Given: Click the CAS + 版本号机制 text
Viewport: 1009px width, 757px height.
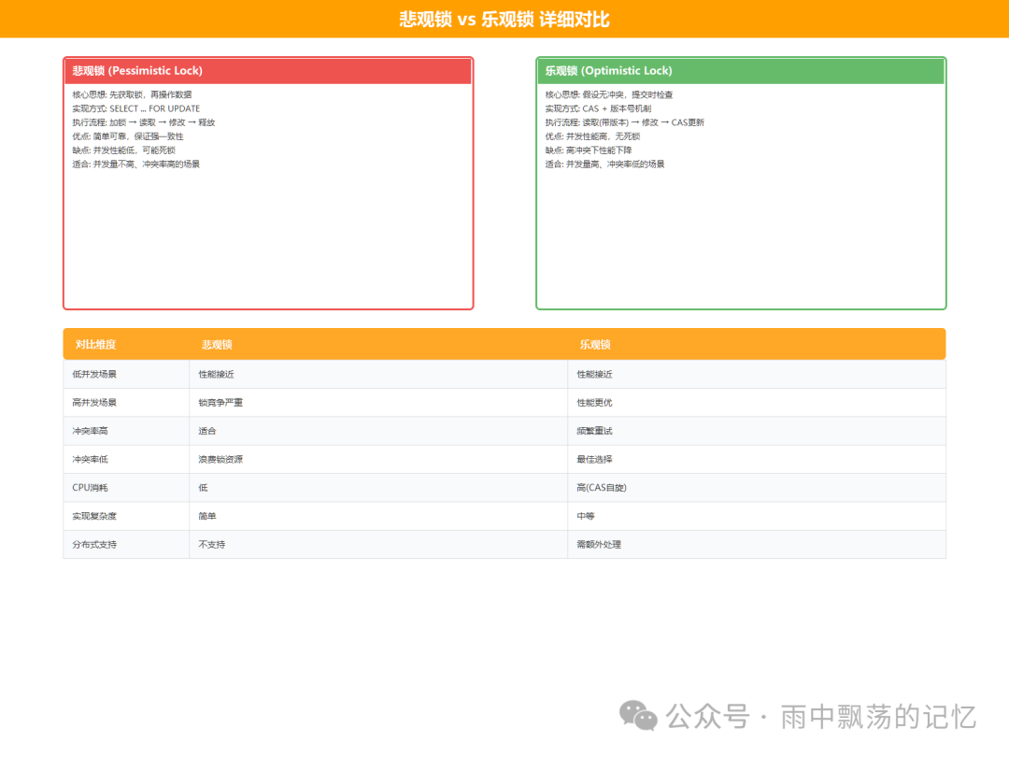Looking at the screenshot, I should pyautogui.click(x=618, y=108).
